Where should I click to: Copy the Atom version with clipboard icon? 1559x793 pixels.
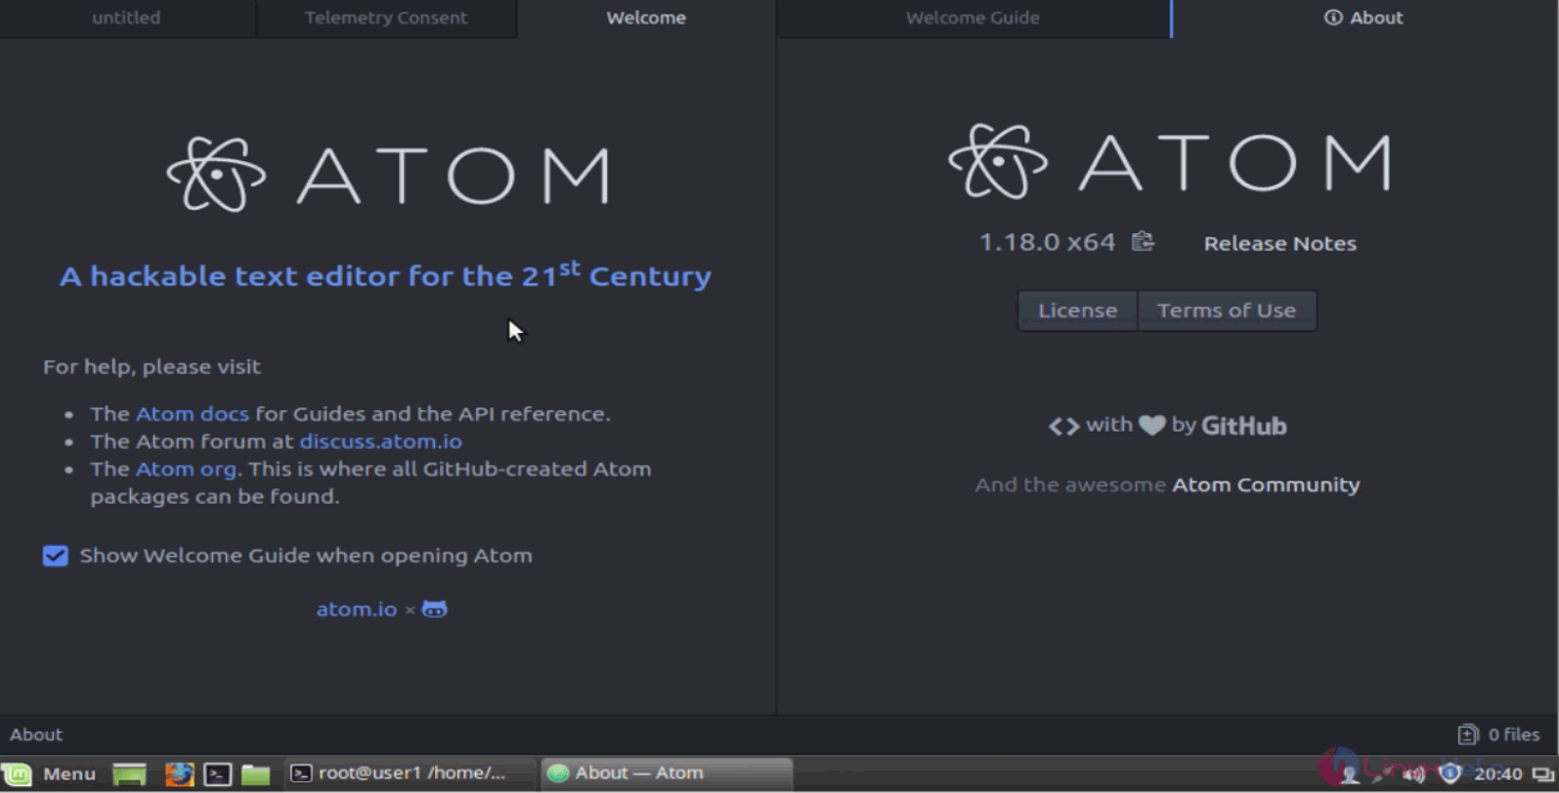pyautogui.click(x=1143, y=241)
